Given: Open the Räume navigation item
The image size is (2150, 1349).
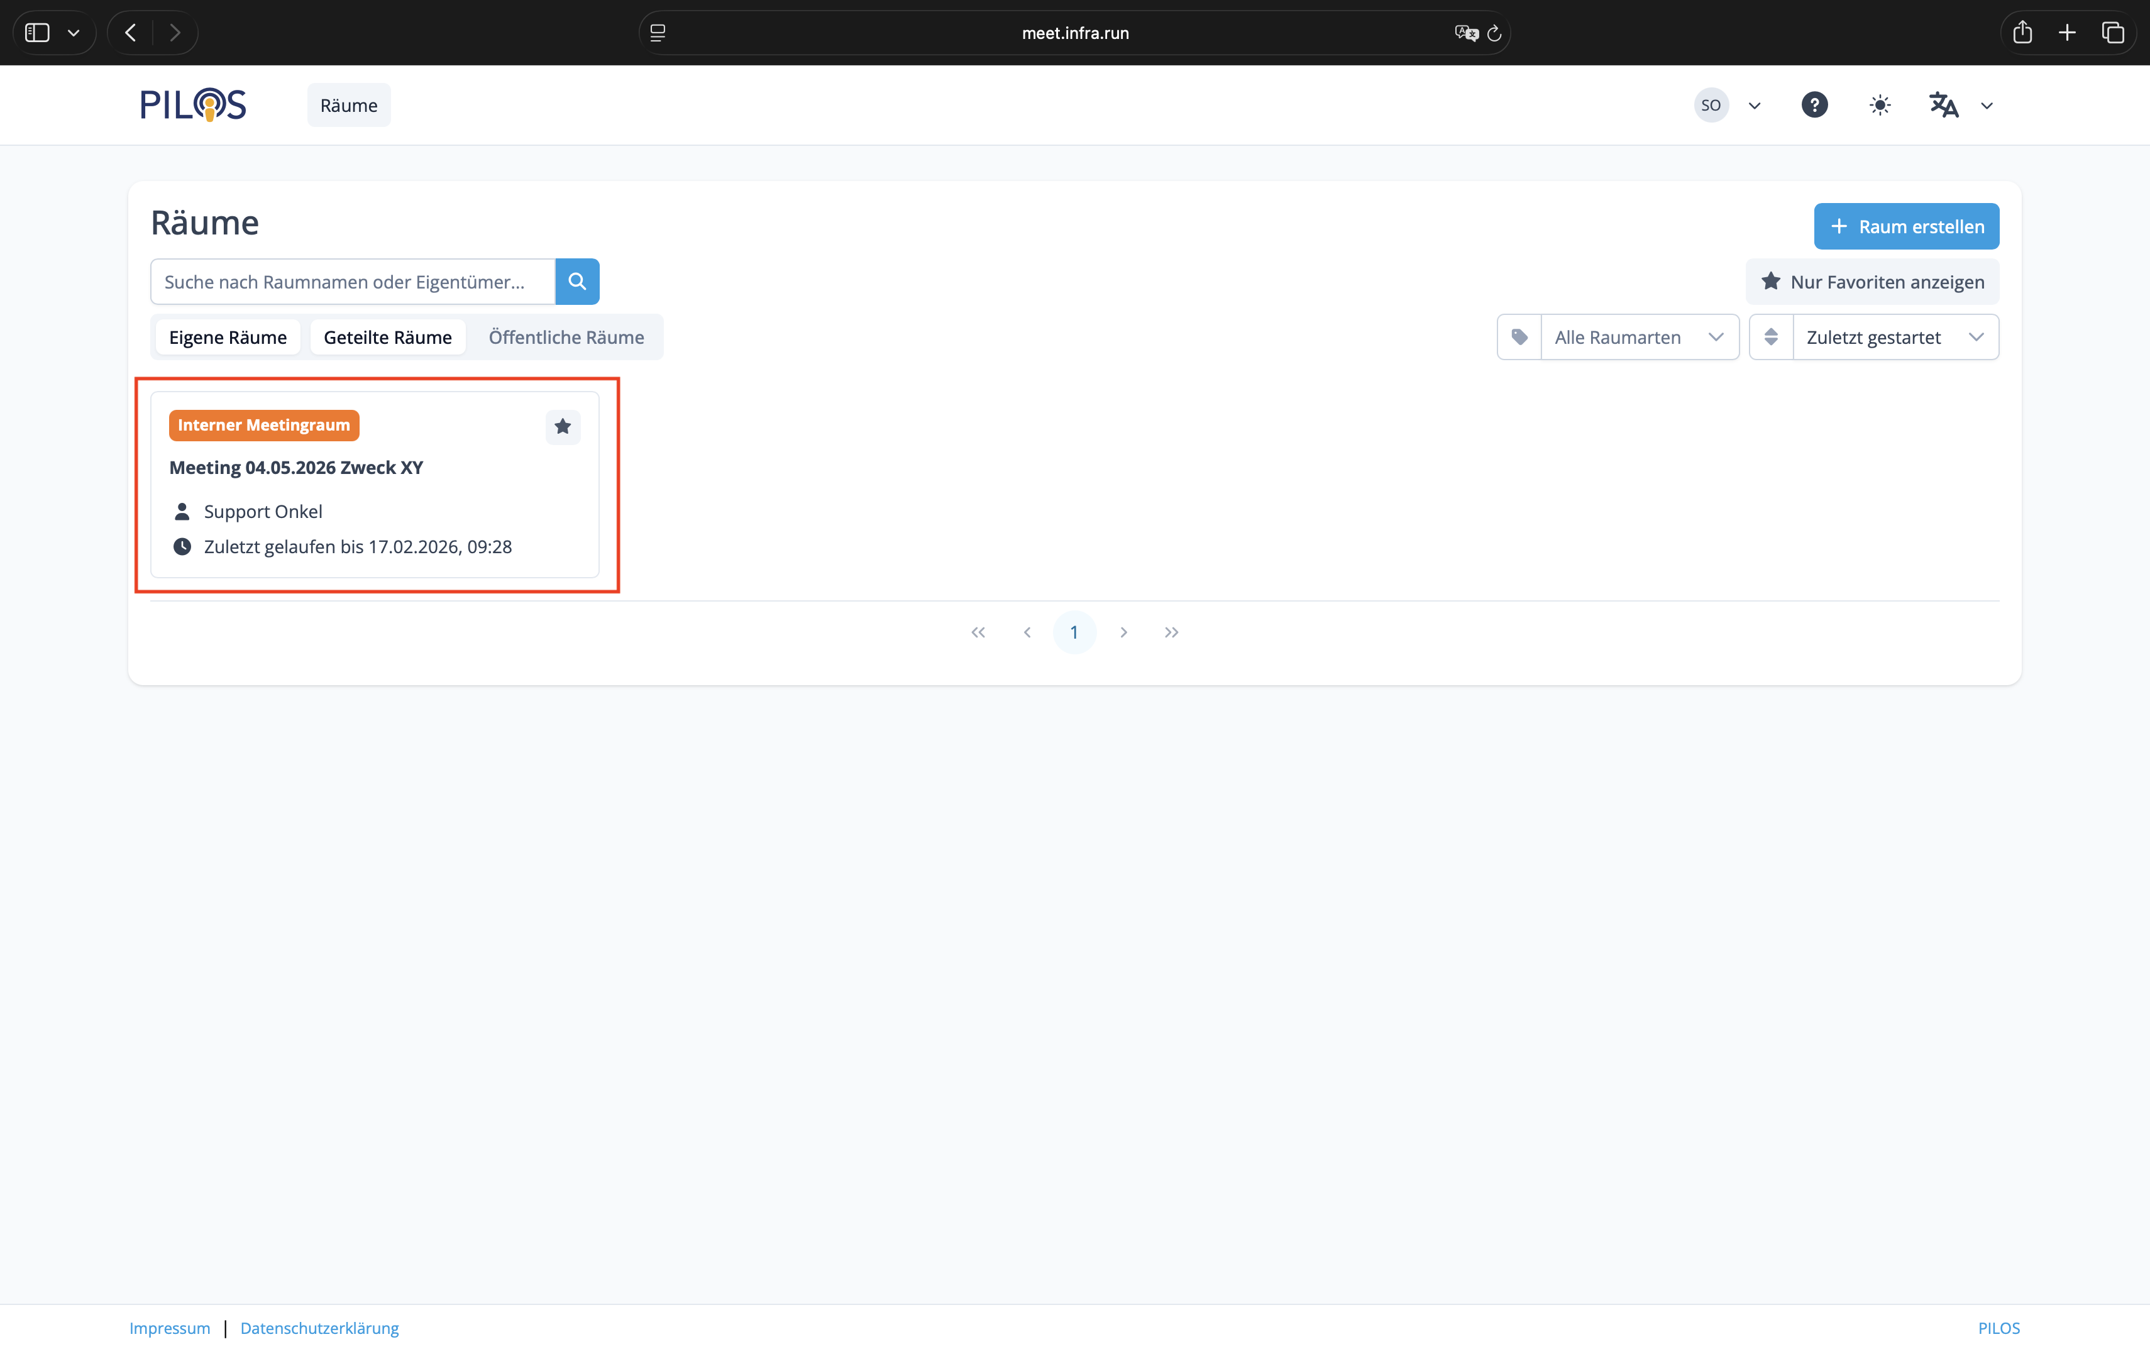Looking at the screenshot, I should pyautogui.click(x=349, y=105).
